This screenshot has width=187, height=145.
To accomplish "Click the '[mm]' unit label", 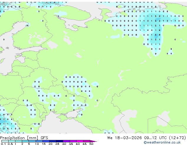I will coord(32,138).
